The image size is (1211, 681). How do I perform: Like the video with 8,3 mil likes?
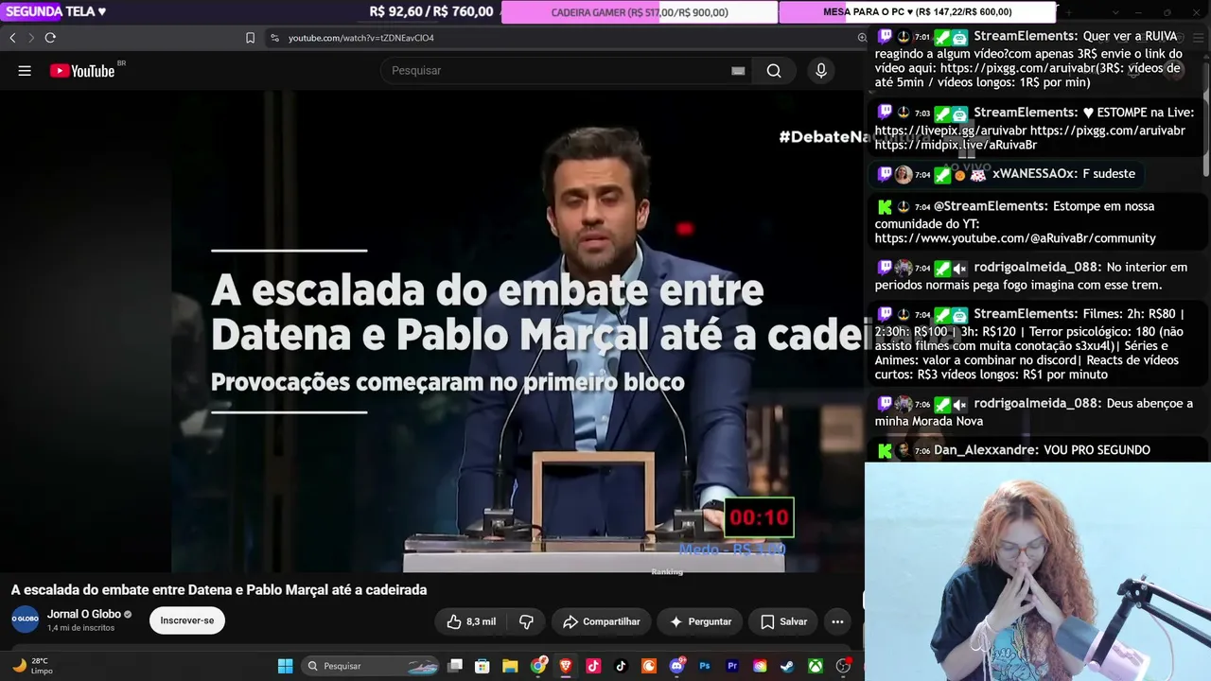coord(471,621)
